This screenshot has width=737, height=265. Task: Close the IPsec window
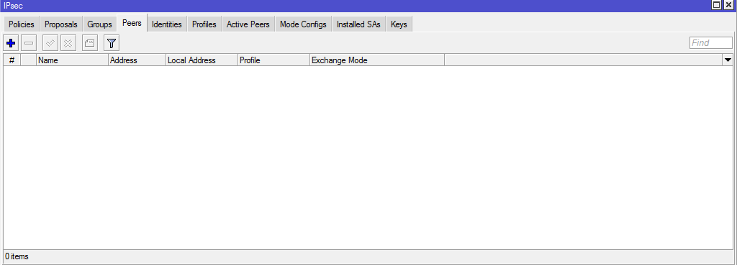pos(728,5)
